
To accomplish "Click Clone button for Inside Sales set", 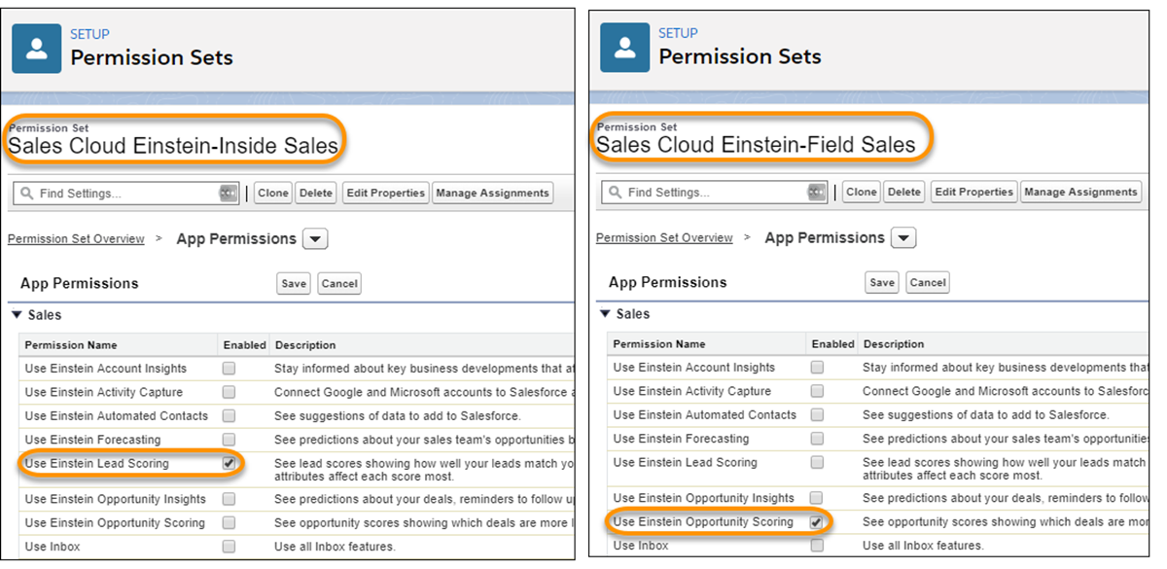I will coord(272,194).
